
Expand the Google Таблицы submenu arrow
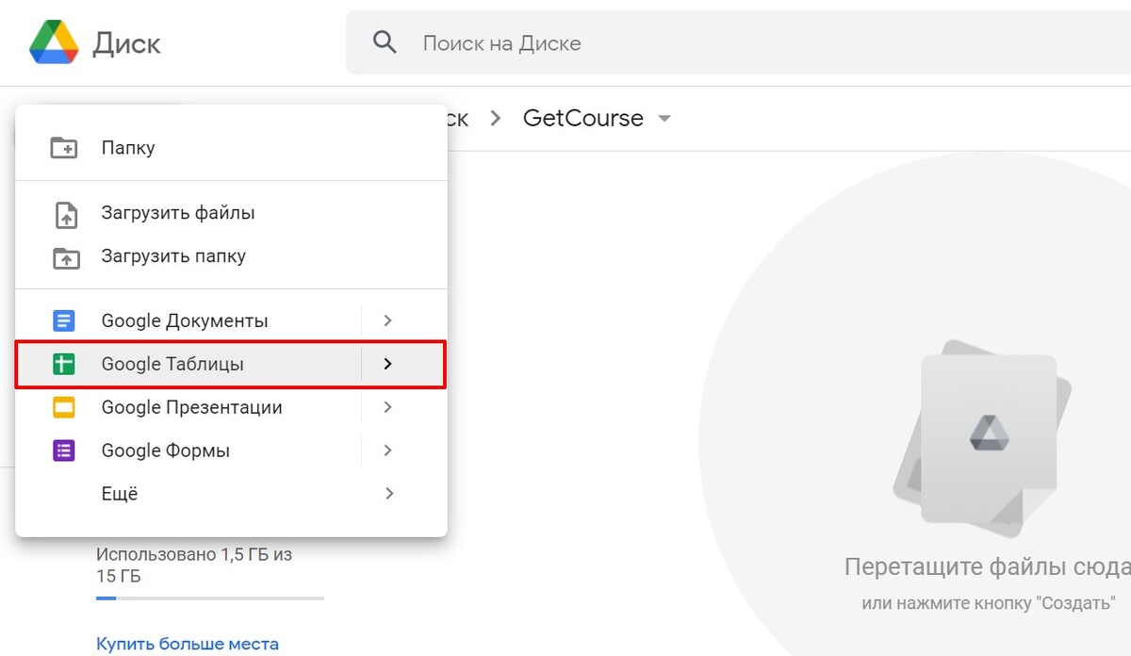coord(387,364)
